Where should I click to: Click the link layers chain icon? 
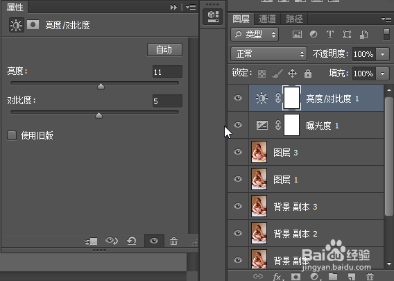(258, 276)
